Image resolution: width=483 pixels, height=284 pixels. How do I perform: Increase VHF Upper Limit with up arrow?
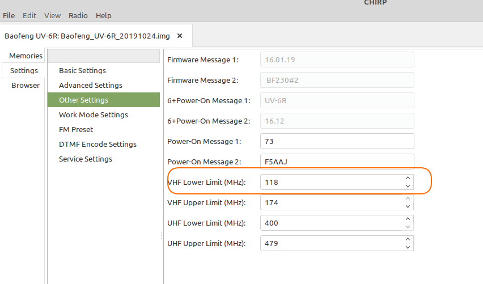[408, 198]
